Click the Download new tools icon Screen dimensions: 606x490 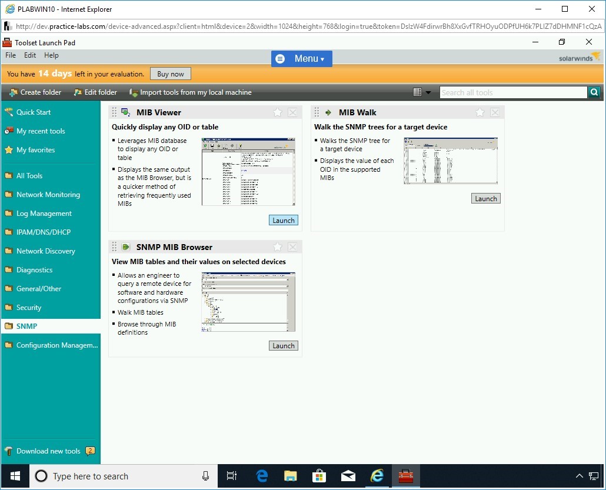(x=9, y=451)
